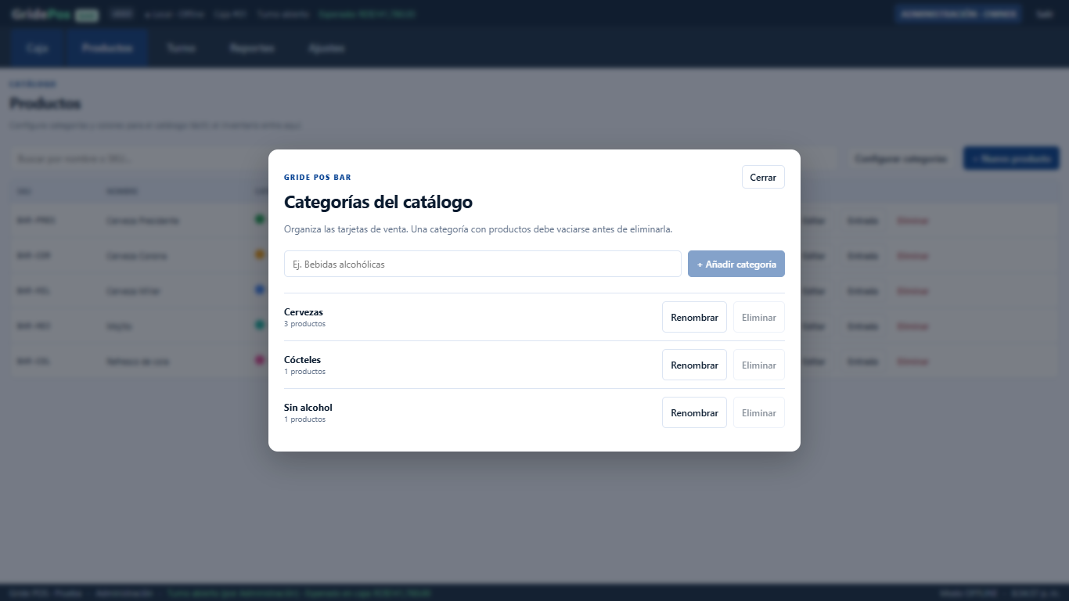The image size is (1069, 601).
Task: Click the Nuevo producto button behind the dialog
Action: click(x=1011, y=159)
